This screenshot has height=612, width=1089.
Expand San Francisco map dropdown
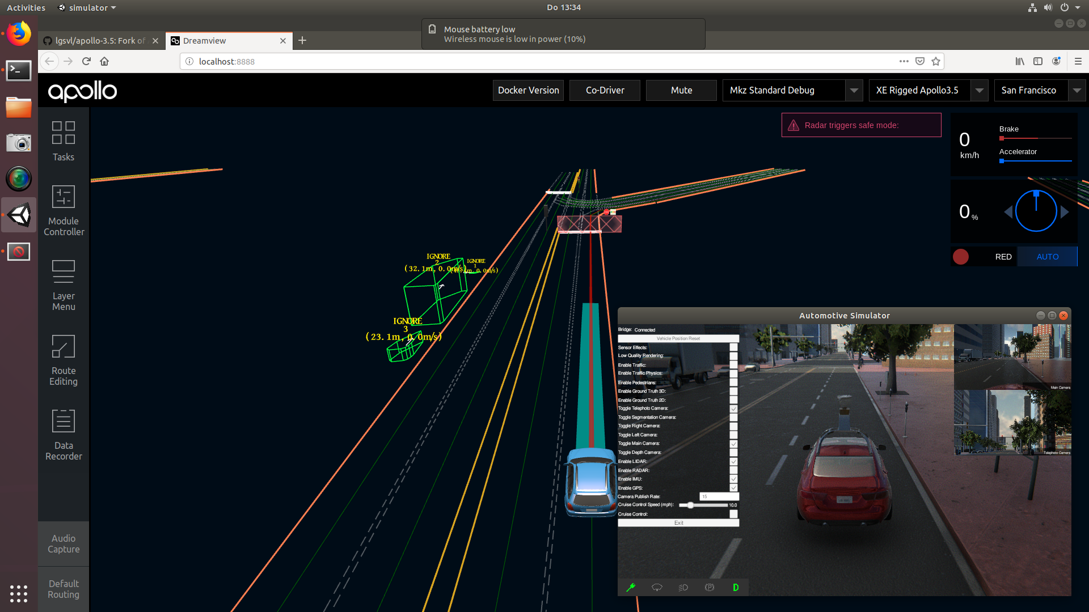1077,91
